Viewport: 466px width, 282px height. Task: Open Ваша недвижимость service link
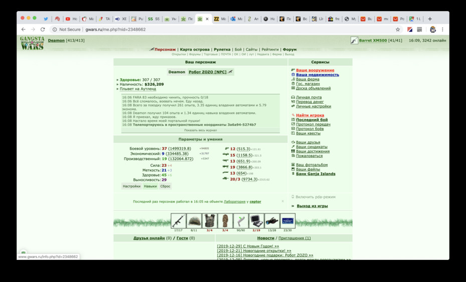point(317,75)
